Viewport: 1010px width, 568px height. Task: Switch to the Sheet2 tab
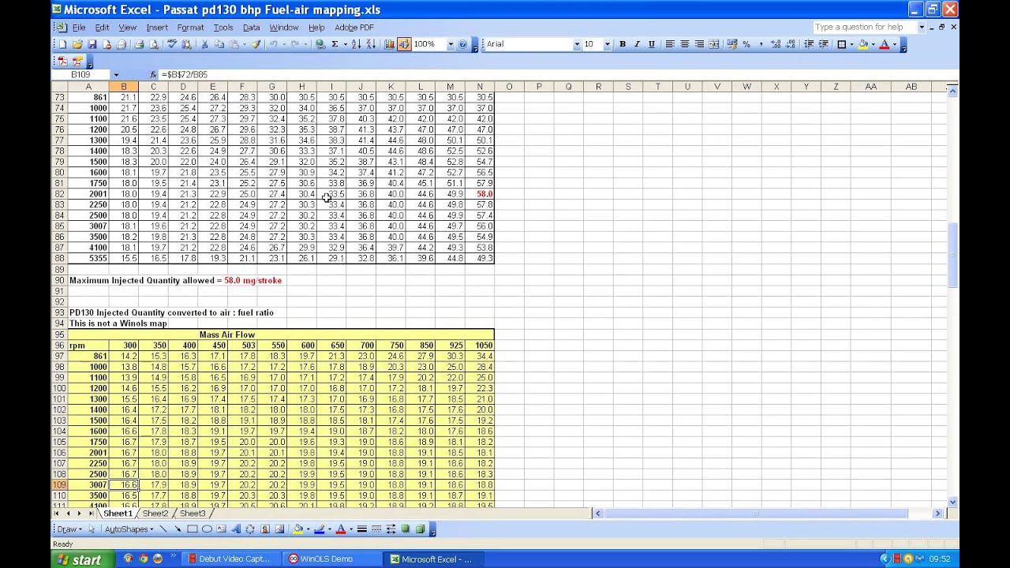coord(155,514)
